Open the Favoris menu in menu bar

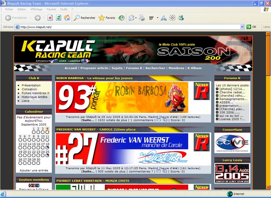(x=51, y=9)
